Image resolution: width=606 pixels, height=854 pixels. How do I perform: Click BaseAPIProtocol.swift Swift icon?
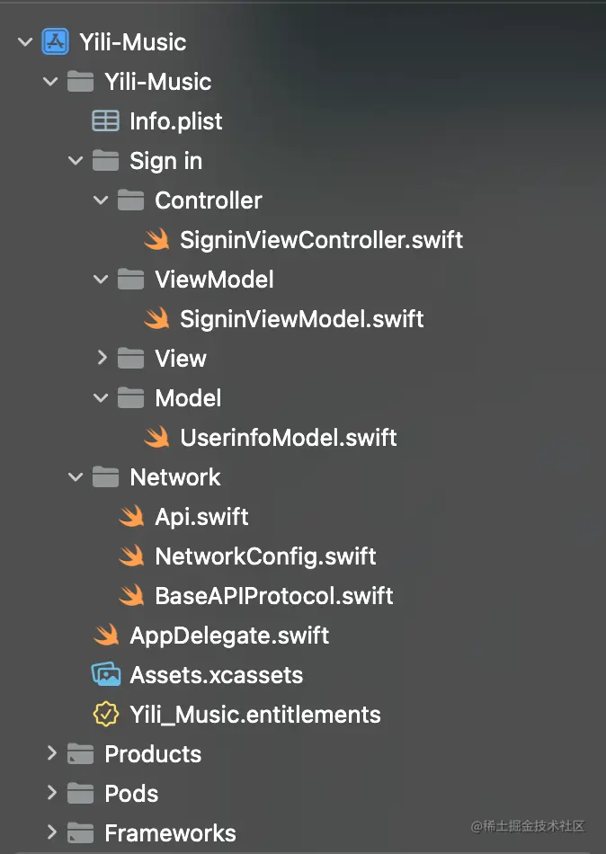131,596
